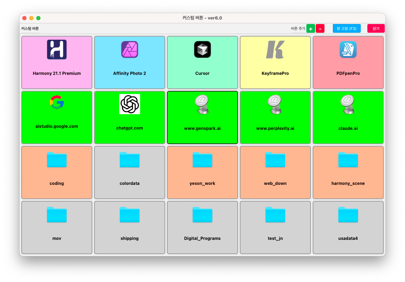Click the yeson_work label text
This screenshot has width=405, height=282.
pos(202,183)
